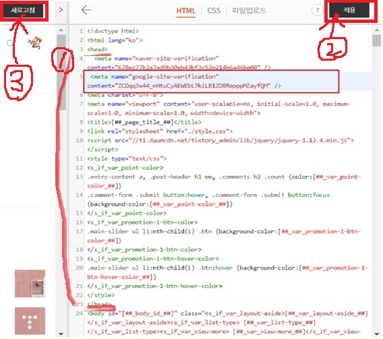Expand the preview panel chevron
Image resolution: width=383 pixels, height=339 pixels.
(x=61, y=9)
